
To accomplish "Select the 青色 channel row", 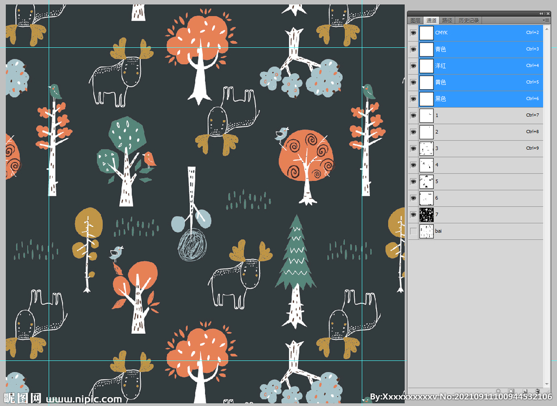I will click(481, 50).
